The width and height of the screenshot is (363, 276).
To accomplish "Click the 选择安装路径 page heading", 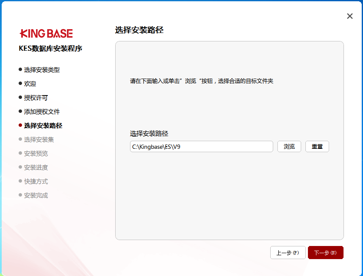I will coord(139,30).
